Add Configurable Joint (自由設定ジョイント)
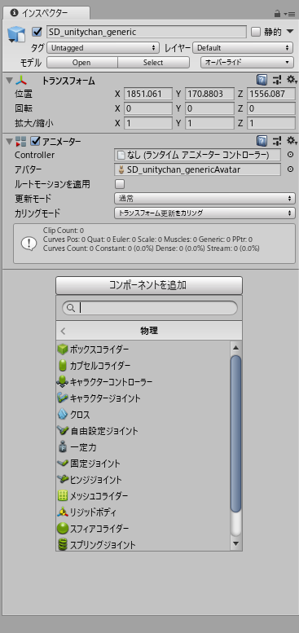Viewport: 299px width, 633px height. coord(143,431)
